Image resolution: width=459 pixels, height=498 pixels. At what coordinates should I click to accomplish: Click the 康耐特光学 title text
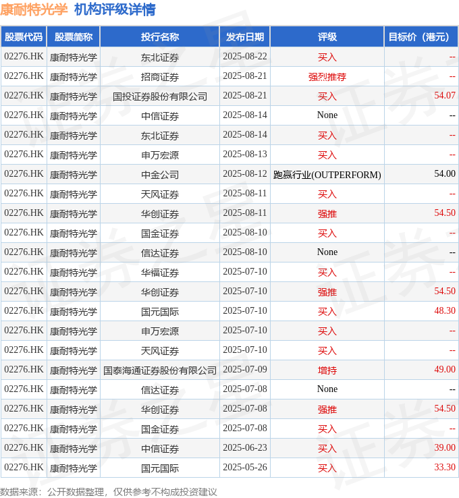coord(34,9)
